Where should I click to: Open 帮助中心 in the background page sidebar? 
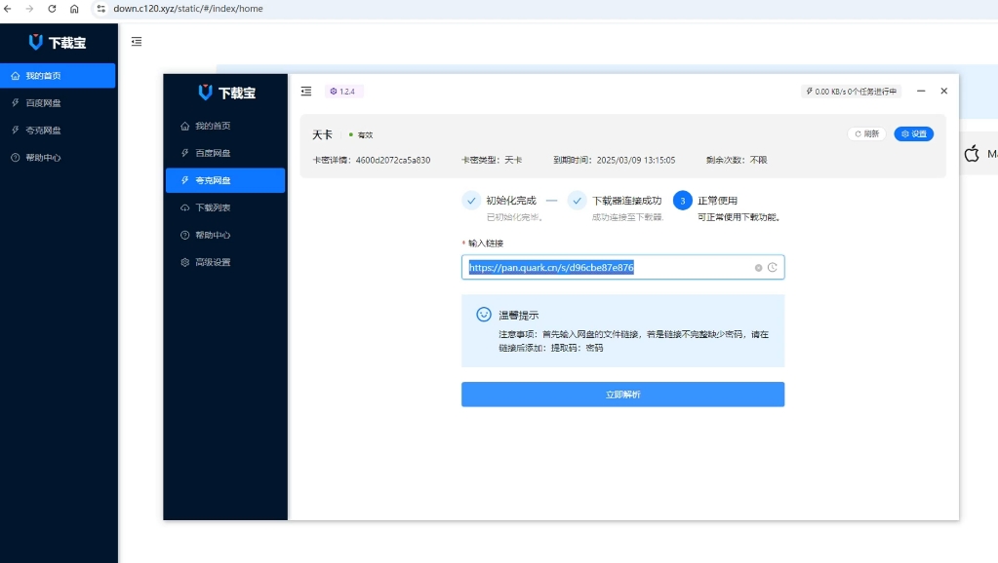coord(58,158)
